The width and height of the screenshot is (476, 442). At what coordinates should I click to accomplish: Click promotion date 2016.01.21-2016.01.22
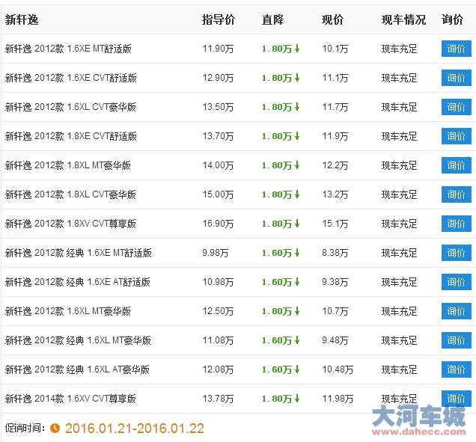[135, 429]
